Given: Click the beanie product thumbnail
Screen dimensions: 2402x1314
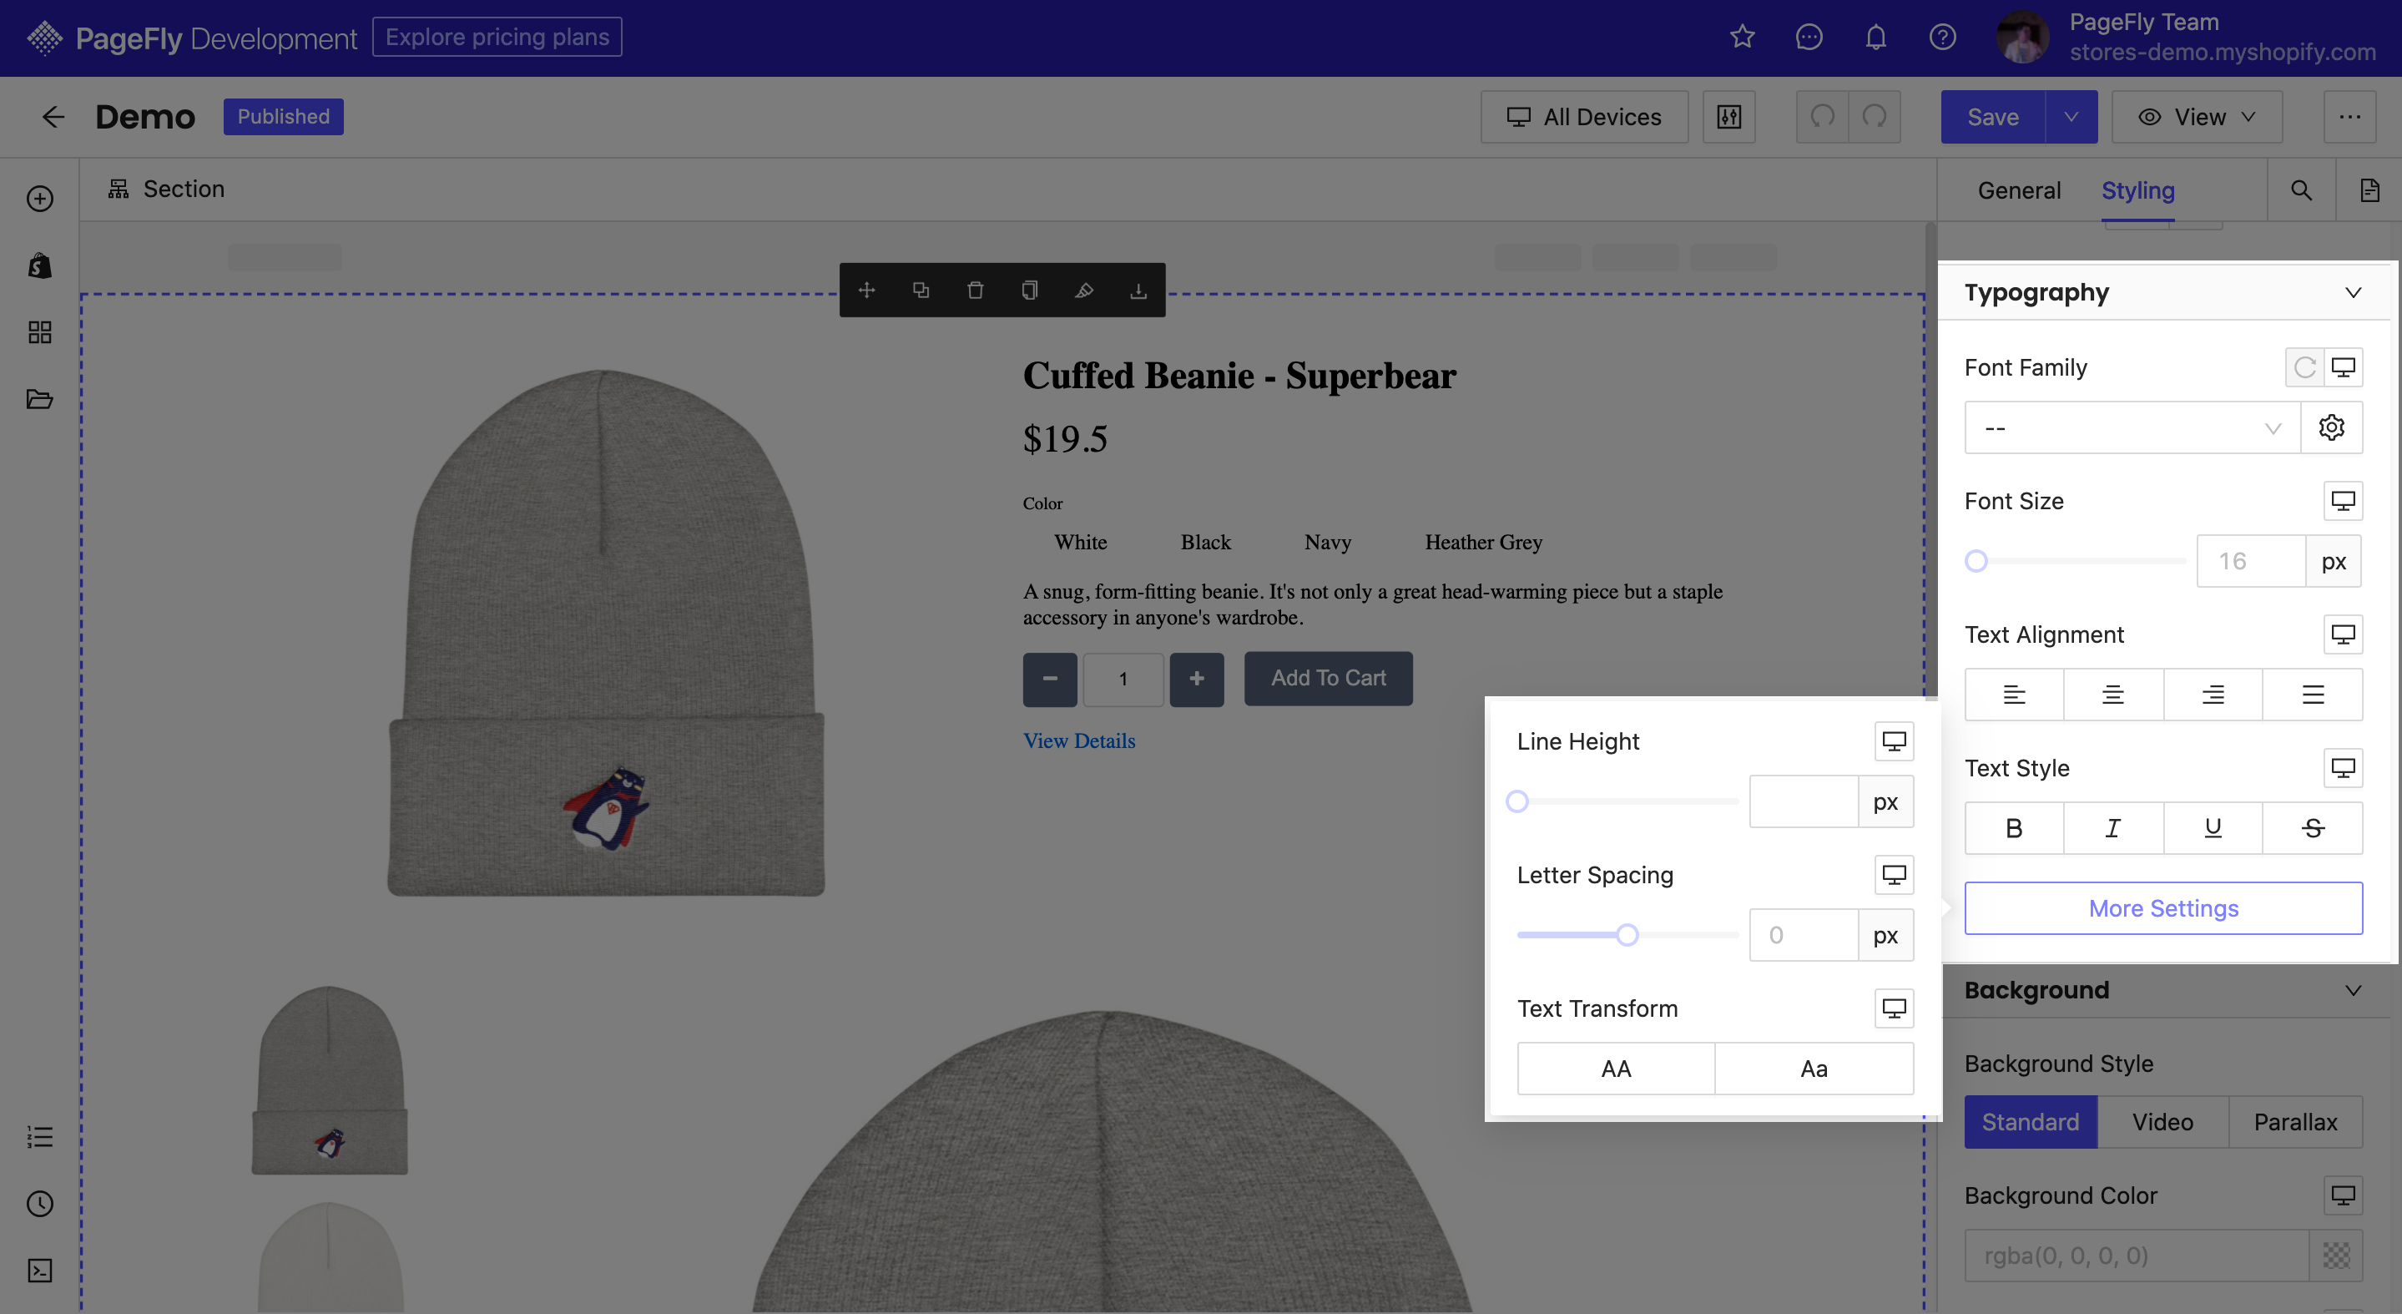Looking at the screenshot, I should point(331,1076).
